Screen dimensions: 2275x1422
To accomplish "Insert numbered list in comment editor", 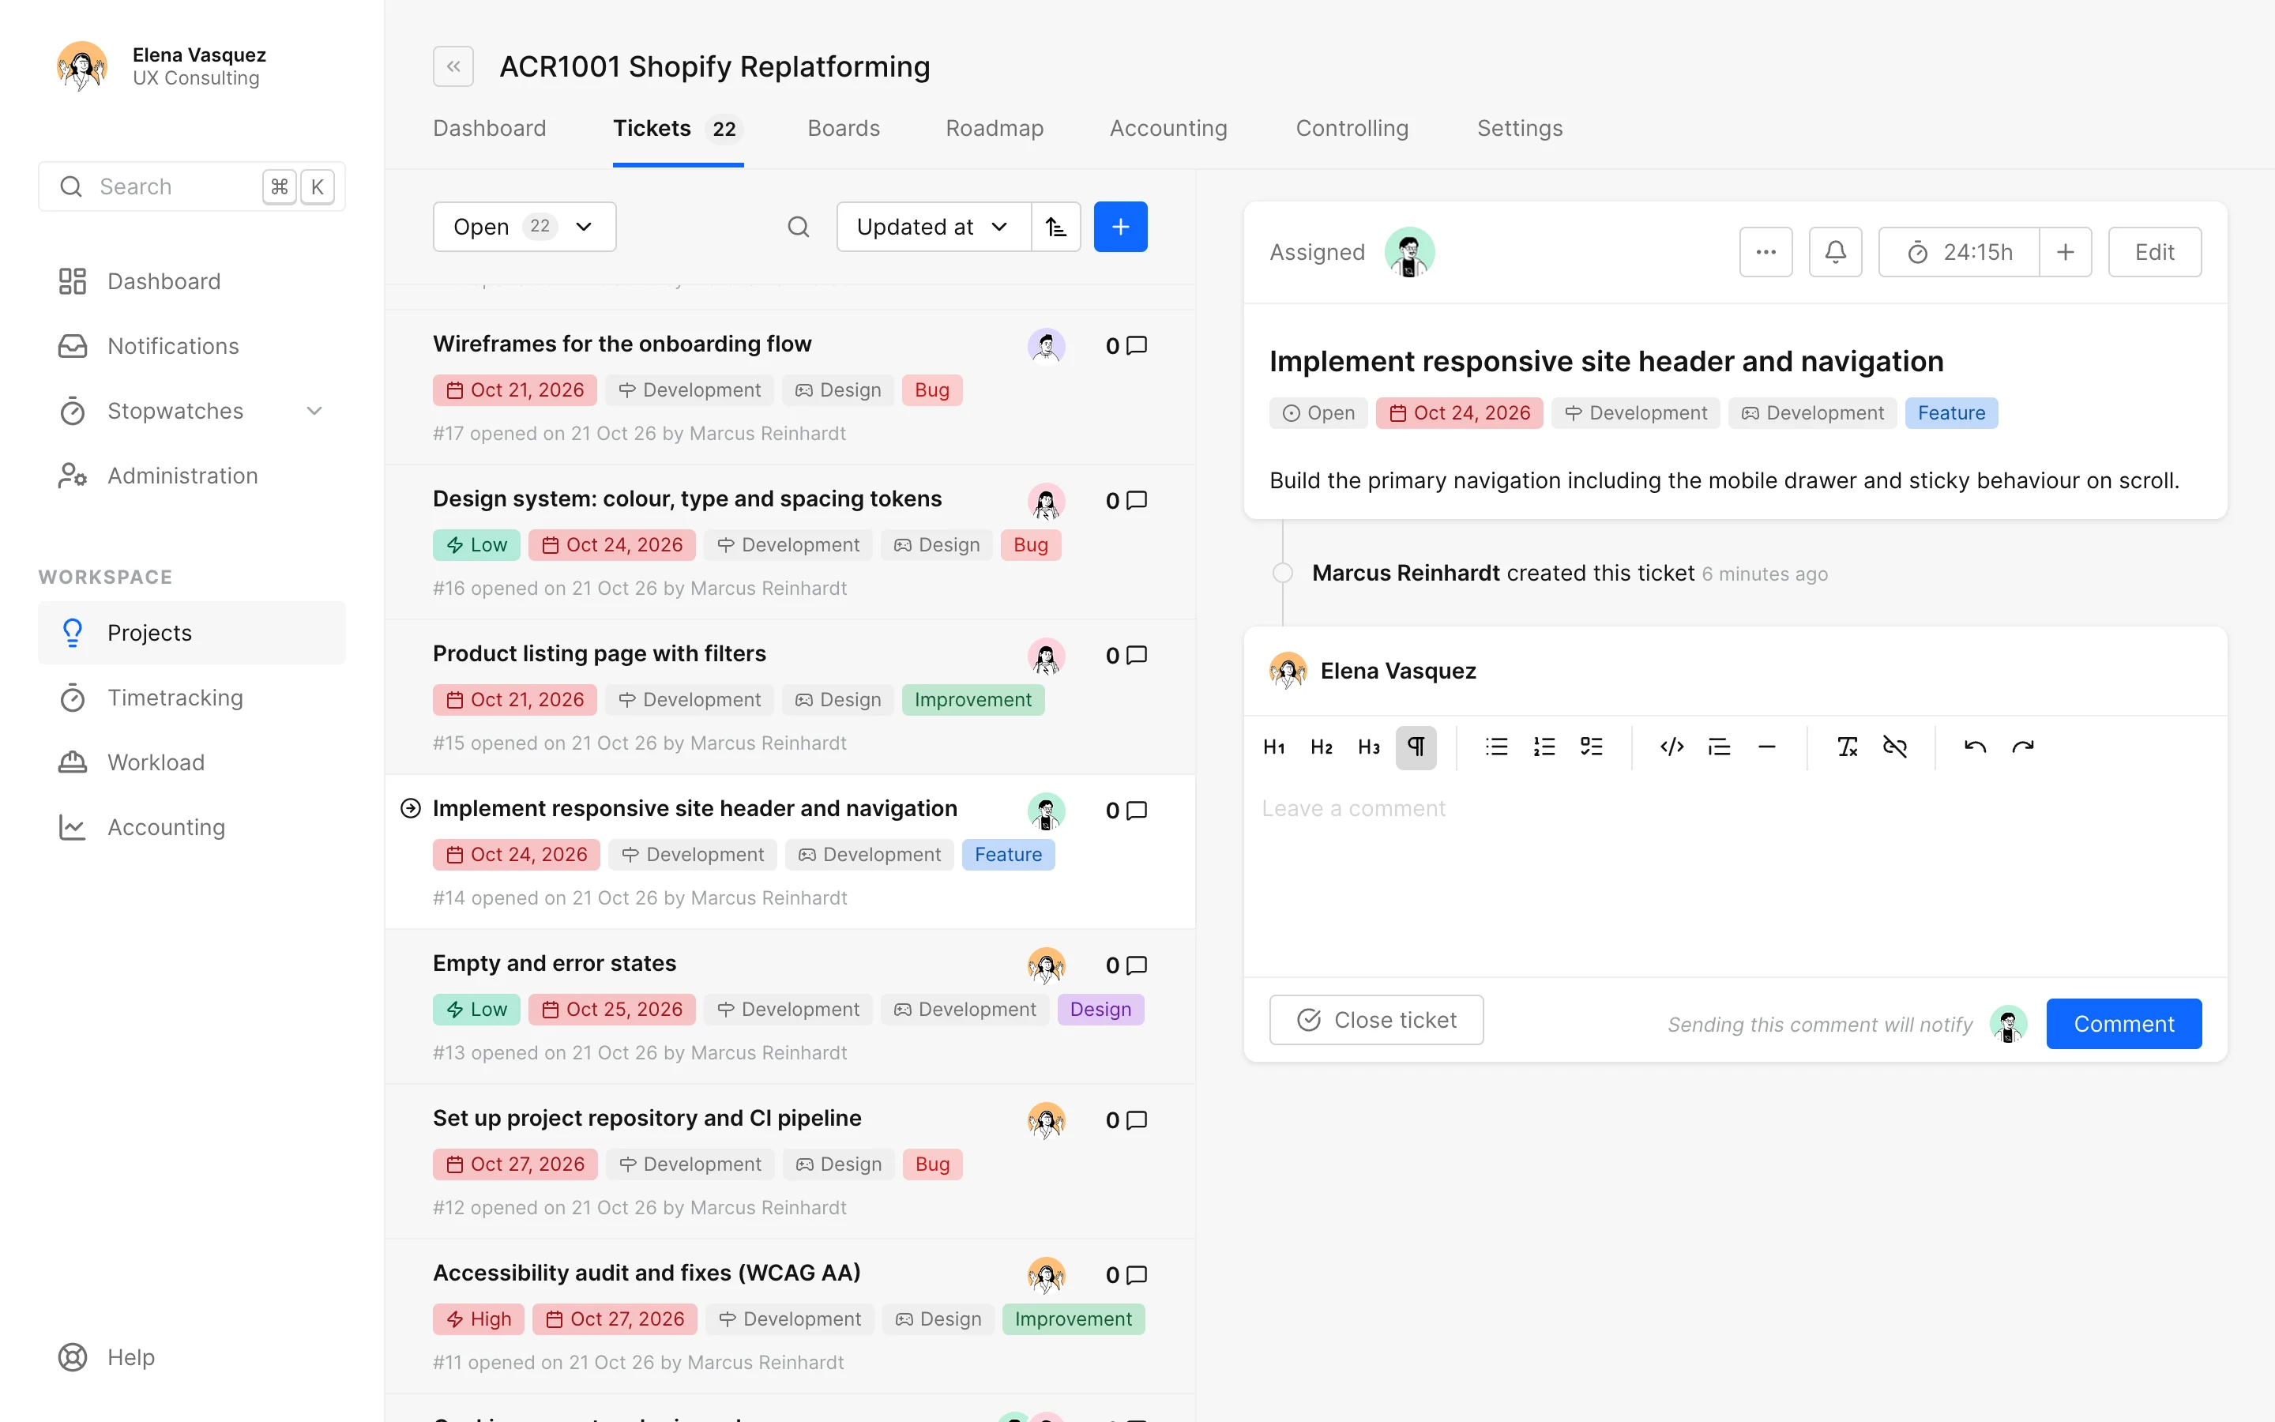I will (x=1544, y=747).
